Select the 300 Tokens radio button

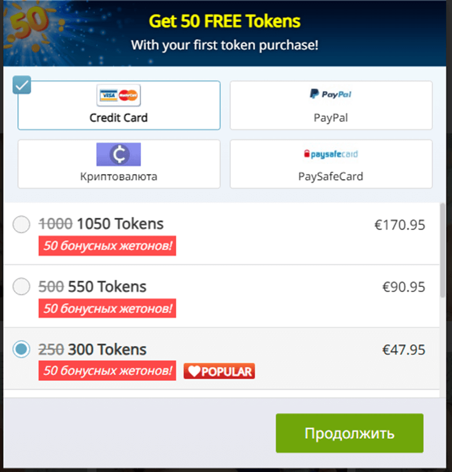pyautogui.click(x=21, y=349)
